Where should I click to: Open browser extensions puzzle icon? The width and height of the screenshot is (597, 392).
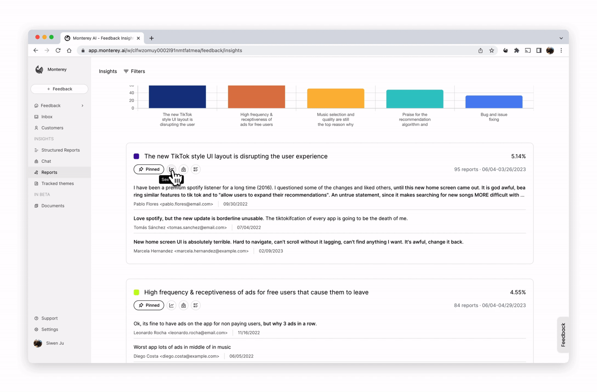point(517,51)
